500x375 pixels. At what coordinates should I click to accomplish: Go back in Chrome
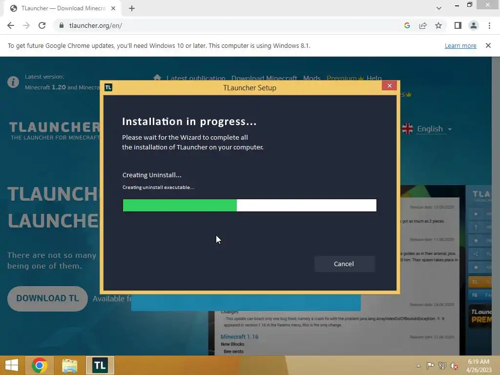pos(11,25)
